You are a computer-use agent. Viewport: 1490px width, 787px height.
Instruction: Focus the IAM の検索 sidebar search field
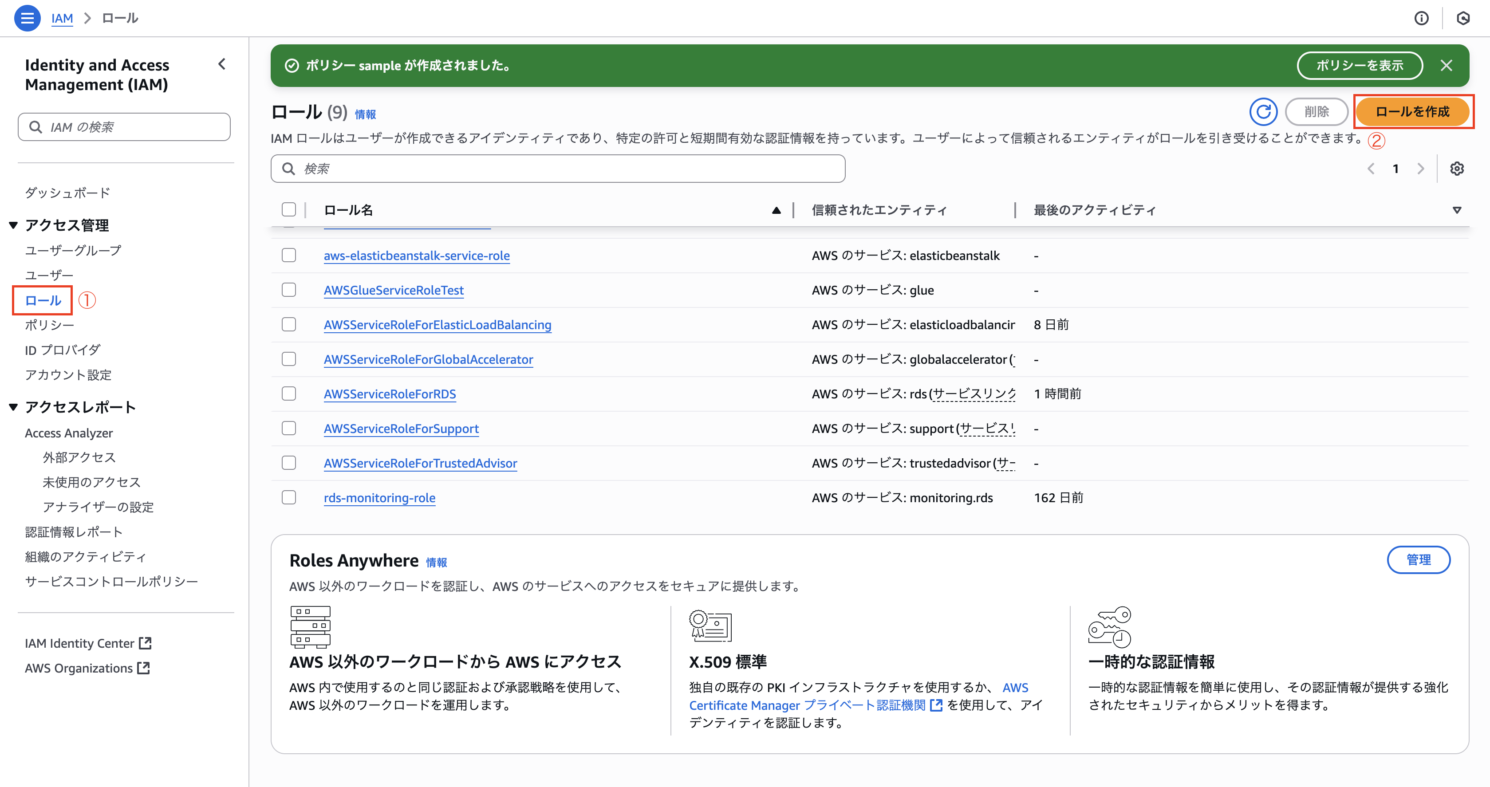[124, 126]
